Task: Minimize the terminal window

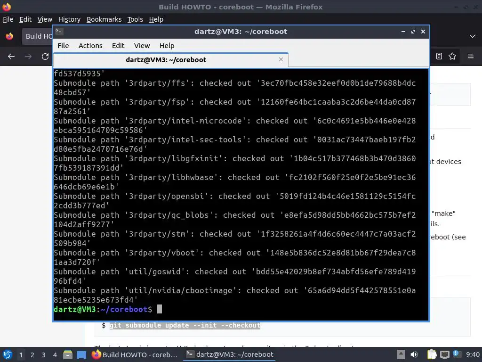Action: (x=403, y=32)
